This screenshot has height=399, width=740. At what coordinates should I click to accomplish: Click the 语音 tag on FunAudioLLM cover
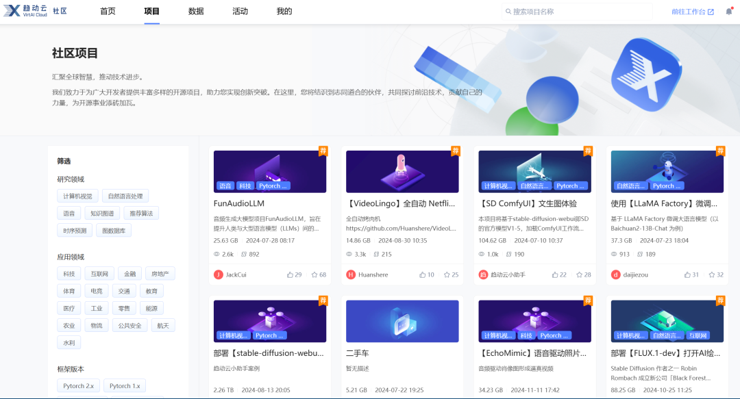tap(225, 186)
